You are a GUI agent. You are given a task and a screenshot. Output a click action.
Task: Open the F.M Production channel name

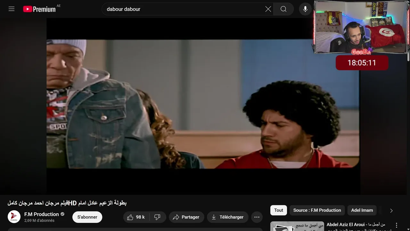click(x=42, y=214)
